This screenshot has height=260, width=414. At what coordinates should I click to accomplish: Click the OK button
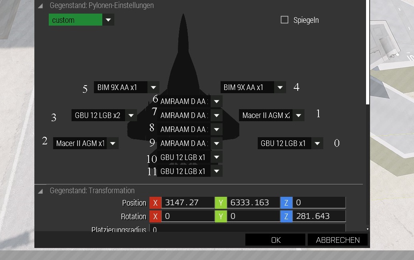(x=275, y=240)
